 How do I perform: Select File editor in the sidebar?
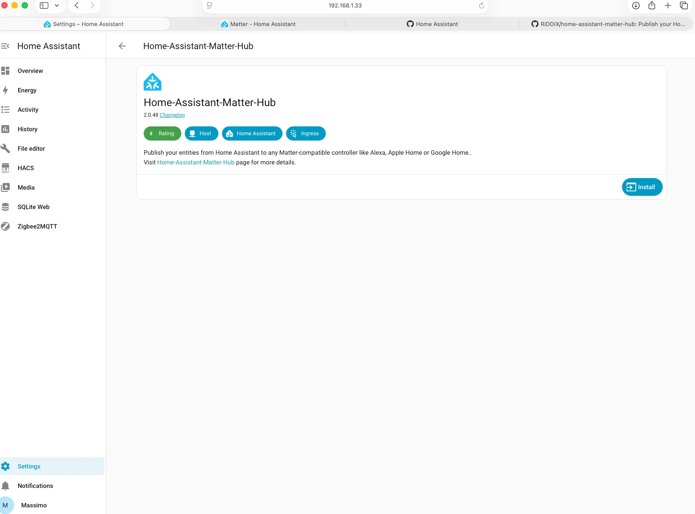coord(52,148)
